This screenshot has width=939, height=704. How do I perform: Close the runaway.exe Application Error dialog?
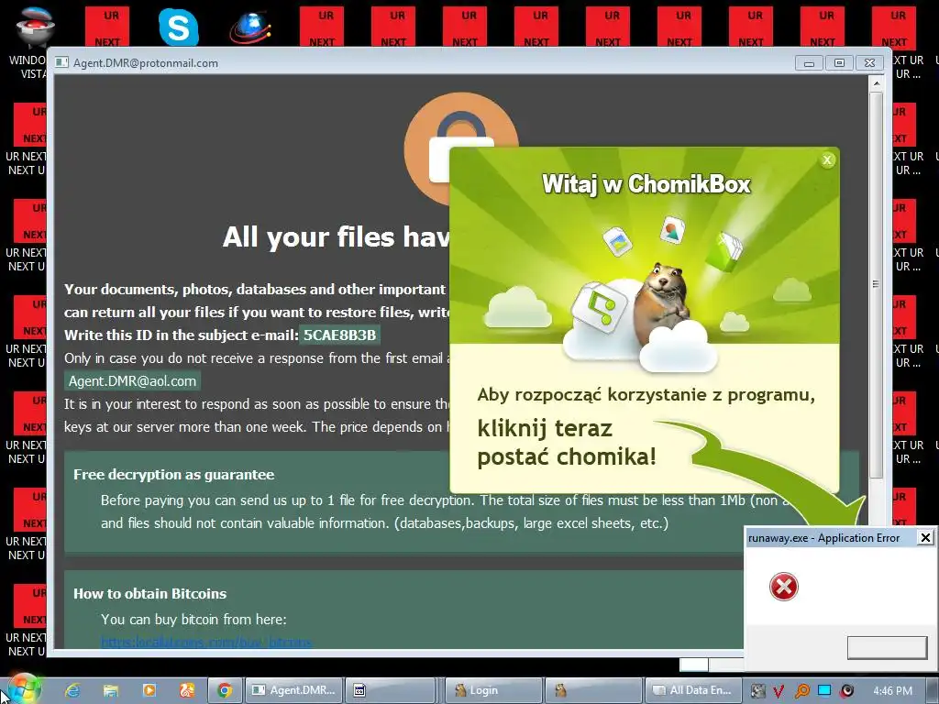pyautogui.click(x=925, y=537)
